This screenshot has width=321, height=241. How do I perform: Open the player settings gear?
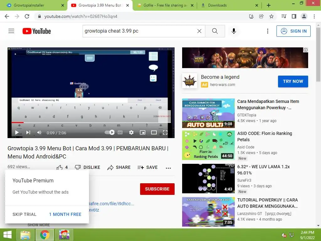[131, 133]
